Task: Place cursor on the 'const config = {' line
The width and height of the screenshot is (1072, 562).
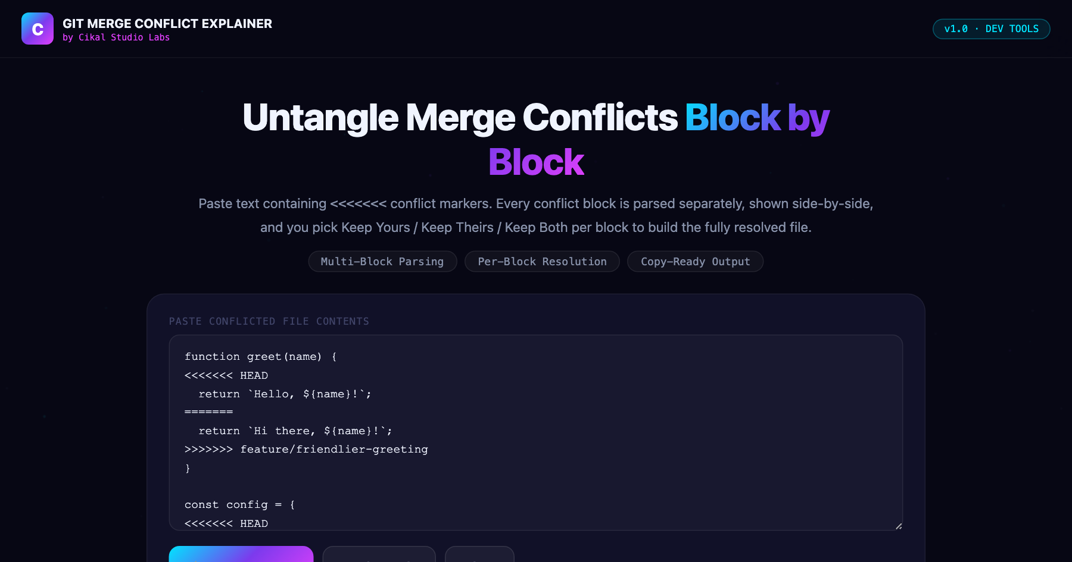Action: tap(239, 505)
